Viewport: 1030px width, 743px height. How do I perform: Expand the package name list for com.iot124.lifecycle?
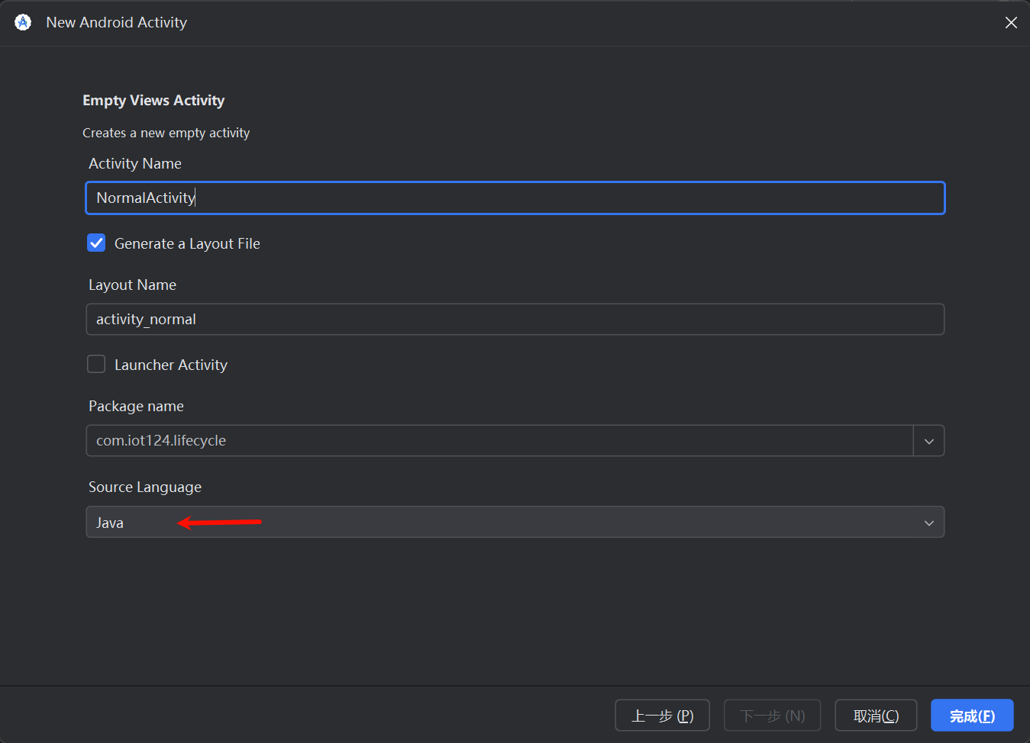pyautogui.click(x=928, y=440)
